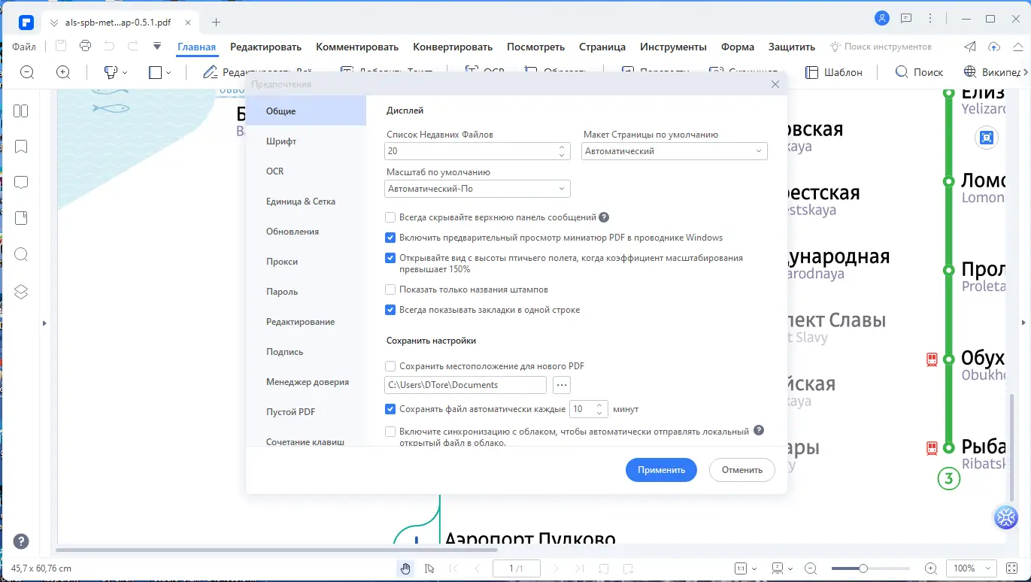Open the Search panel in the sidebar

20,254
